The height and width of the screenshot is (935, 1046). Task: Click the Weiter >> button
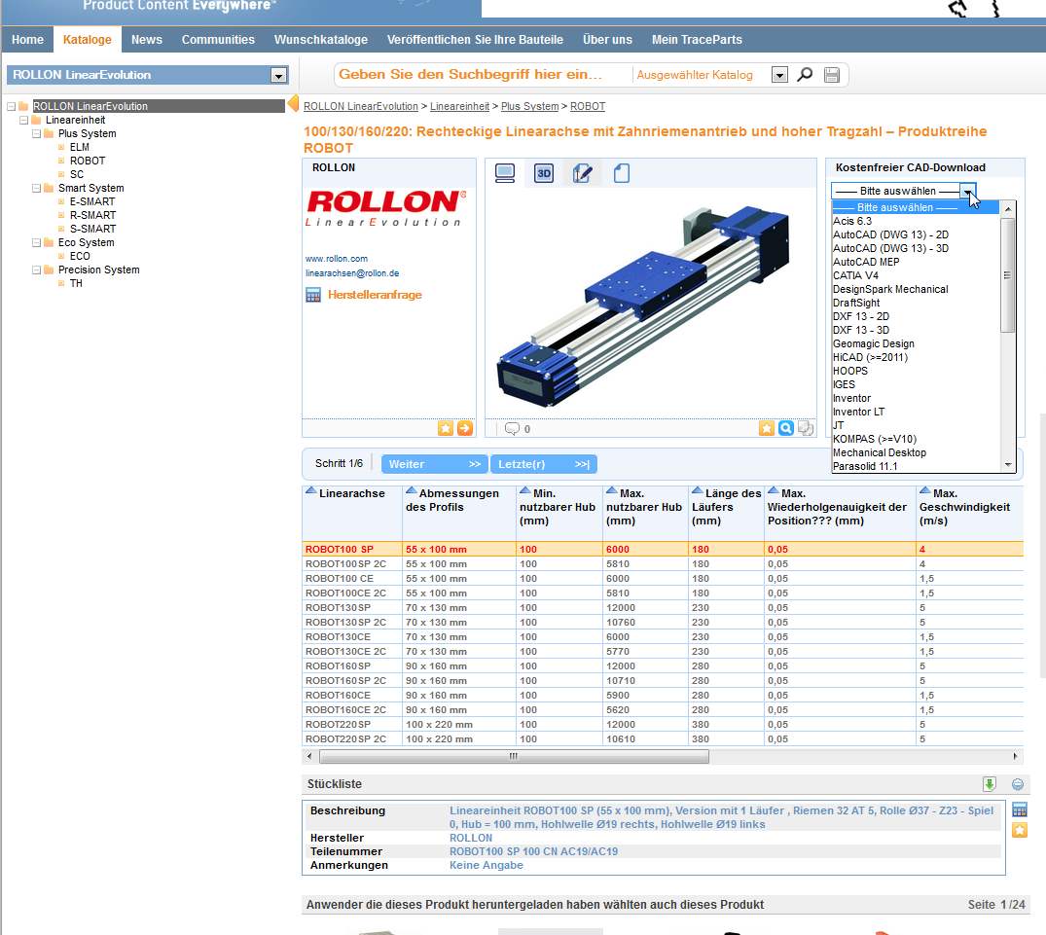click(x=435, y=464)
